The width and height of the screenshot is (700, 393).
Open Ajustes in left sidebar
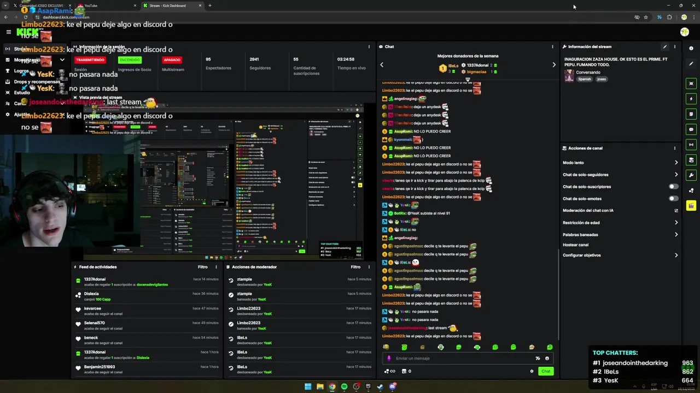click(22, 115)
